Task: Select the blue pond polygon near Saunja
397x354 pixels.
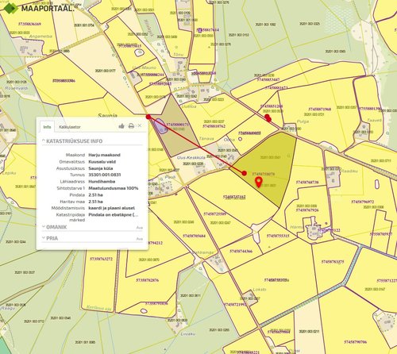Action: tap(160, 126)
